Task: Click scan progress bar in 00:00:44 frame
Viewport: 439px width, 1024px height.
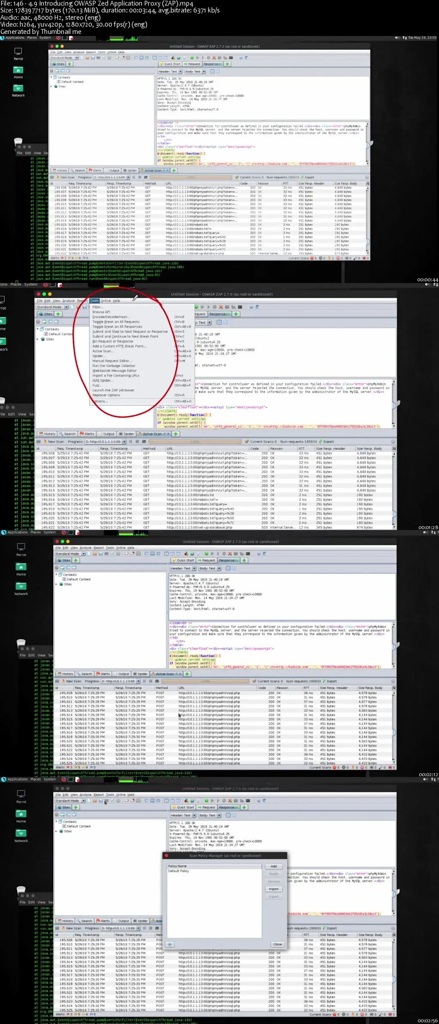Action: click(191, 177)
